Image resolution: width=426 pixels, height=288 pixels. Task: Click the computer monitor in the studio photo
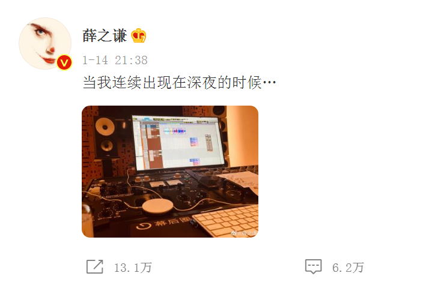click(x=179, y=143)
